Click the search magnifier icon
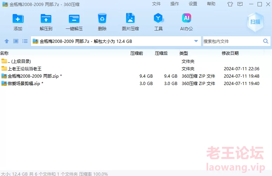272x176 pixels. click(x=266, y=41)
